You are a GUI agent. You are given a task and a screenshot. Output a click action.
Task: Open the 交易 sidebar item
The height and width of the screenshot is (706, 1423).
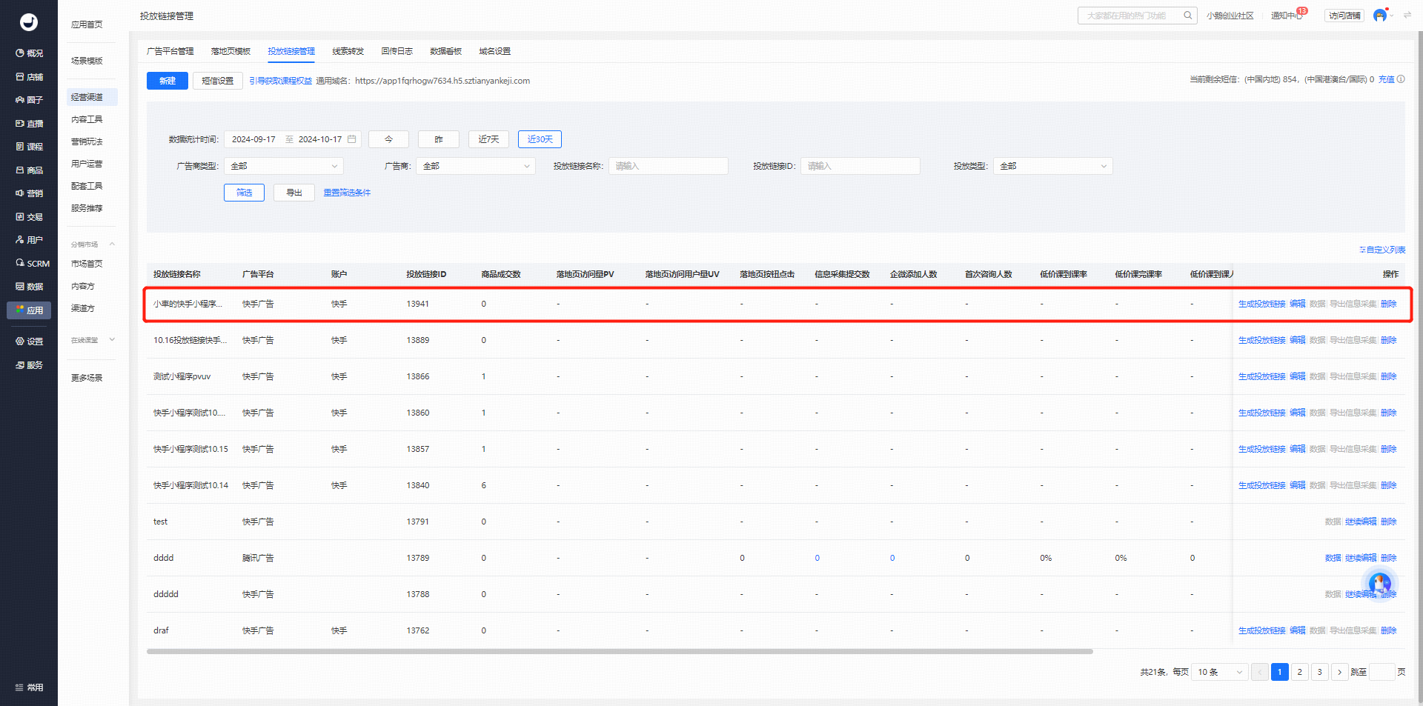point(29,217)
